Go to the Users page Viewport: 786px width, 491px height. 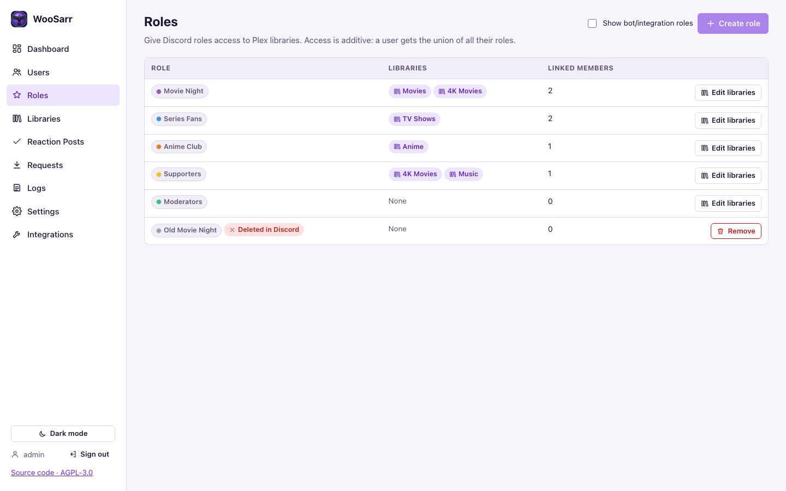tap(63, 72)
